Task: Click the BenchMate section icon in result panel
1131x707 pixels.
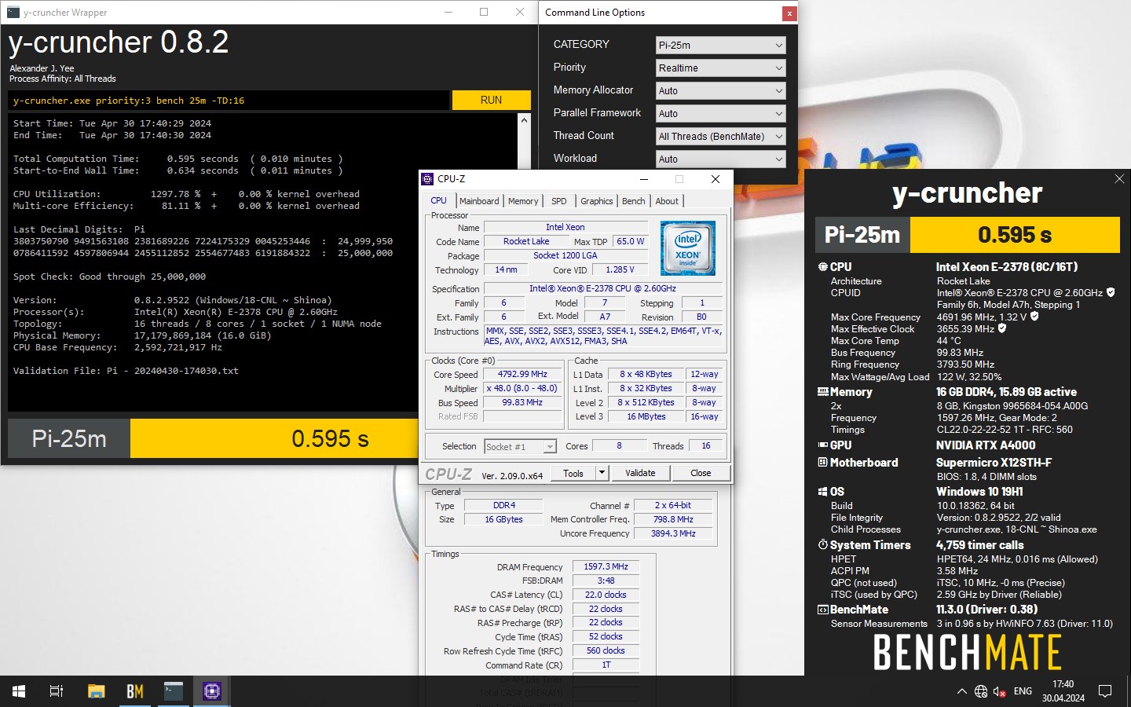Action: point(823,610)
